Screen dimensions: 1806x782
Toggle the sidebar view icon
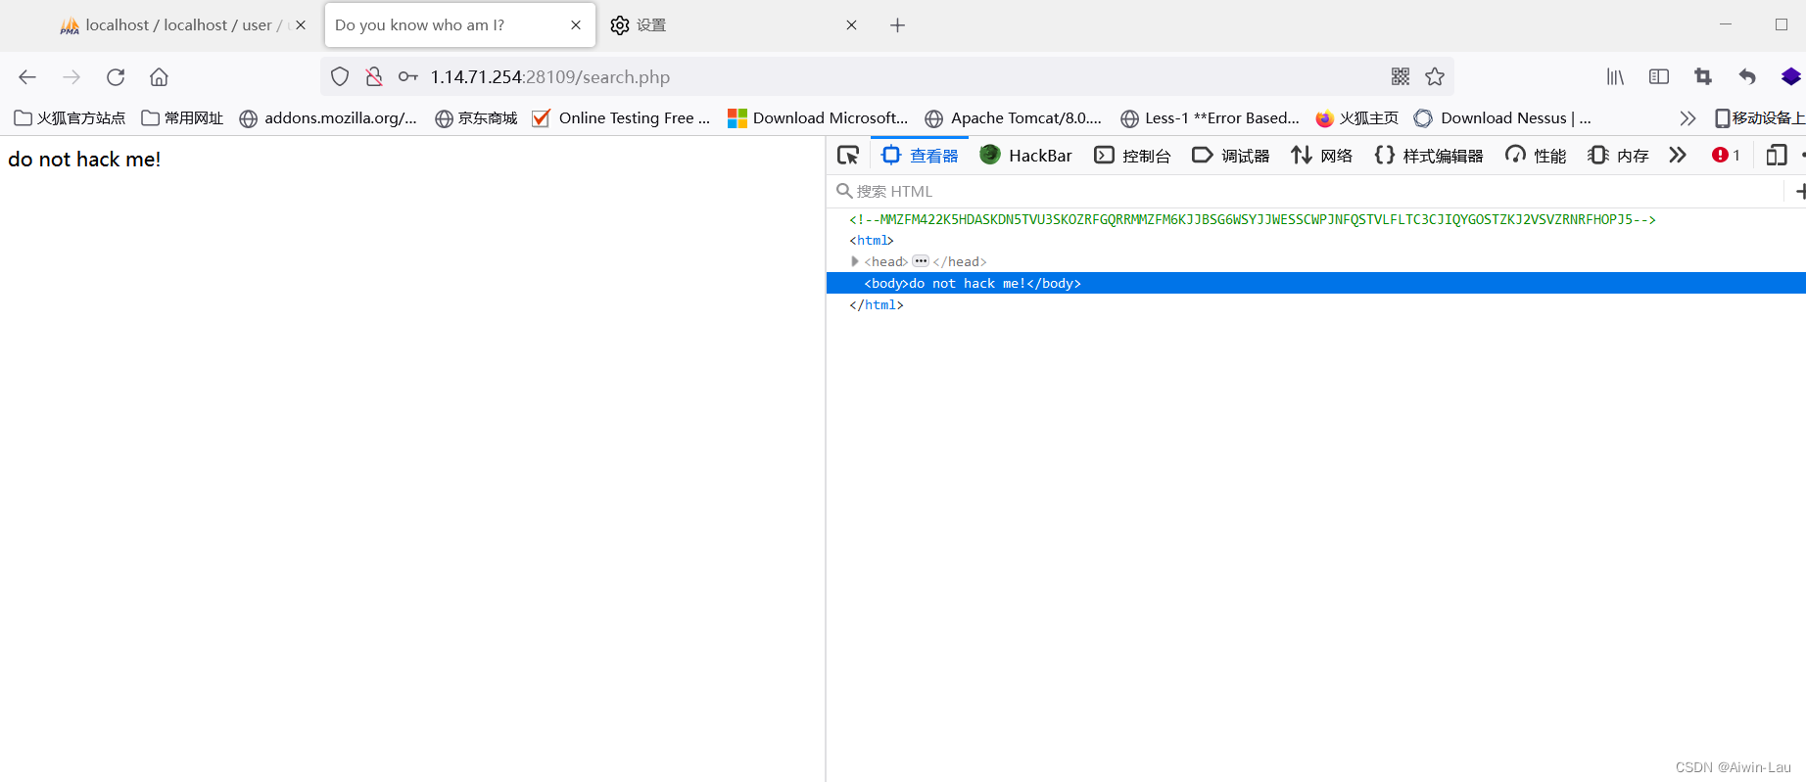click(x=1659, y=76)
